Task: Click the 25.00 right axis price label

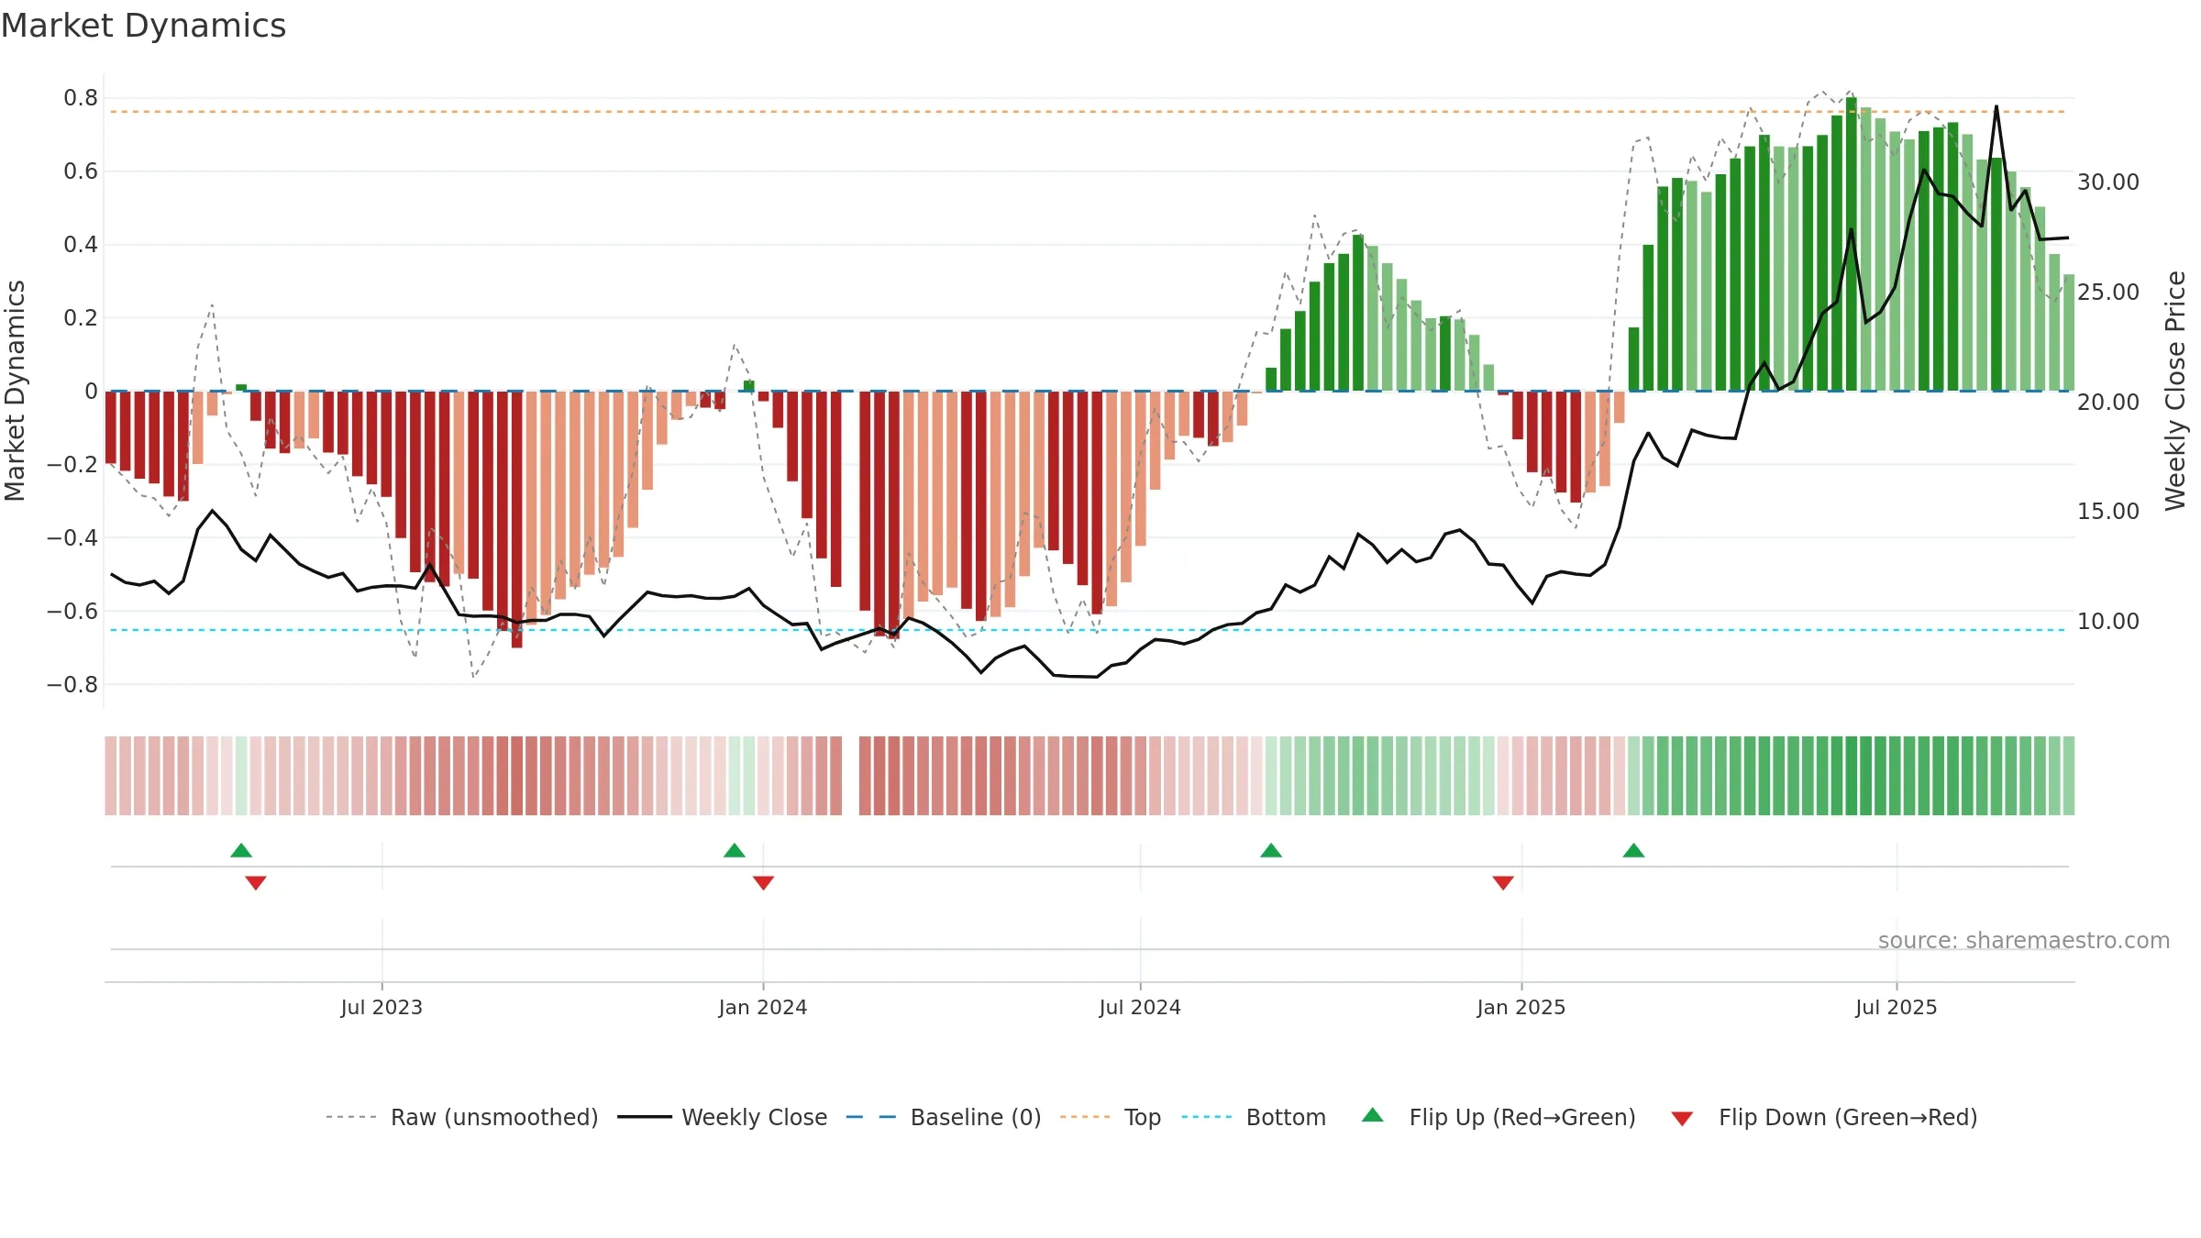Action: pos(2108,293)
